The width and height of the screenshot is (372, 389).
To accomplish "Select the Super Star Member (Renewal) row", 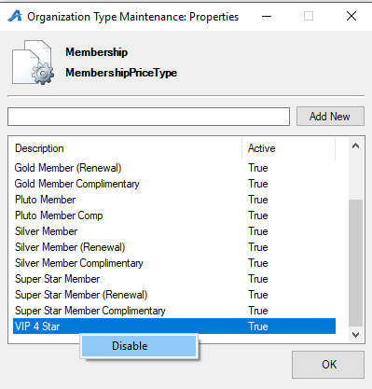I will click(174, 295).
